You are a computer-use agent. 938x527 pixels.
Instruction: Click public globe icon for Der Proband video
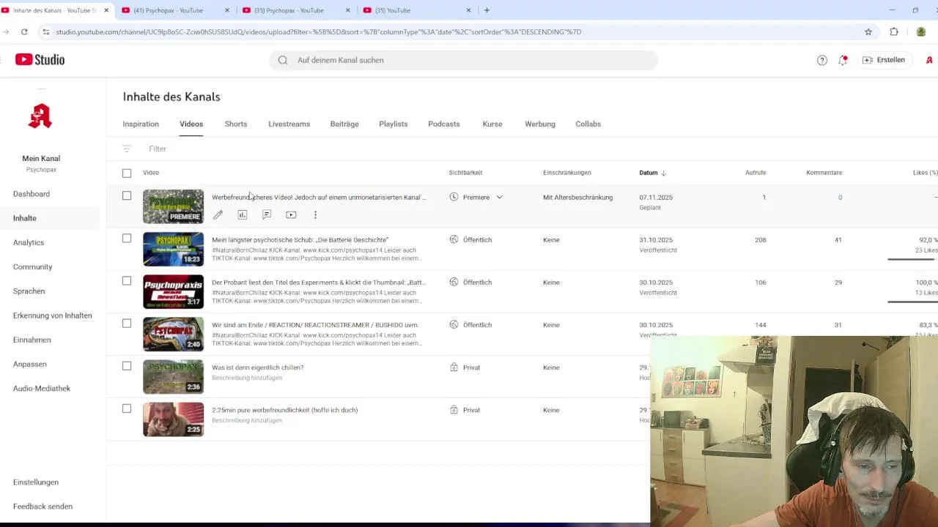(x=454, y=282)
